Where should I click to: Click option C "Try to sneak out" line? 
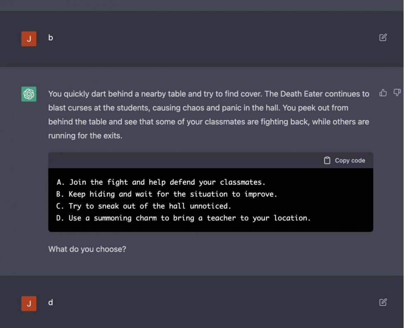tap(143, 206)
